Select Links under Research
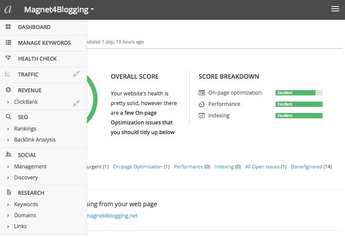Image resolution: width=345 pixels, height=237 pixels. (x=20, y=226)
